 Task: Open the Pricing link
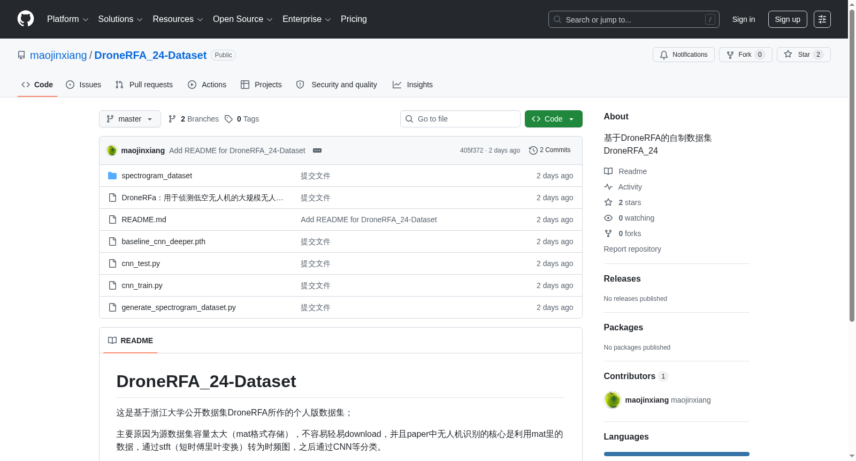click(x=354, y=19)
